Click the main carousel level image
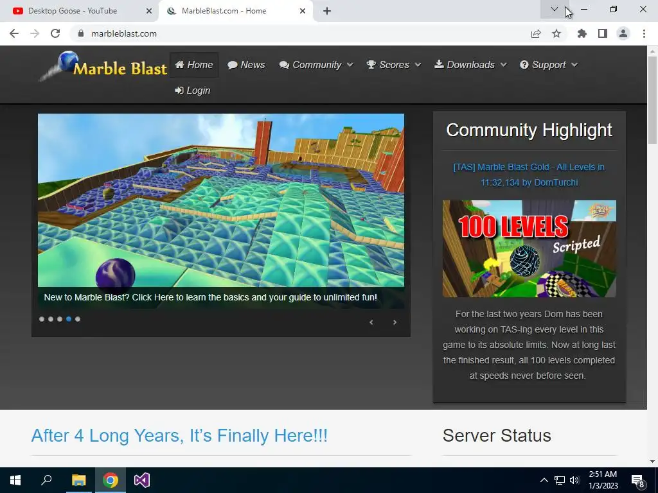This screenshot has width=658, height=493. pos(221,200)
